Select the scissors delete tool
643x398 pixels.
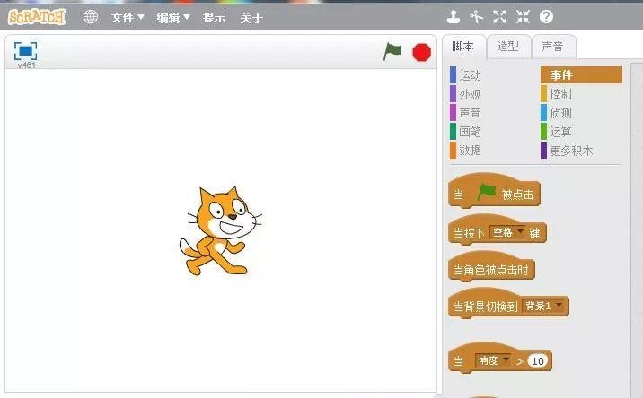(x=476, y=17)
